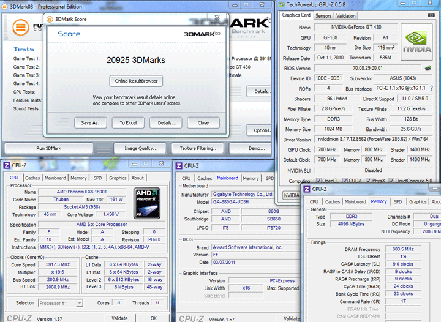The image size is (441, 322).
Task: Open the Graphics tab in Memory CPU-Z window
Action: [x=418, y=202]
